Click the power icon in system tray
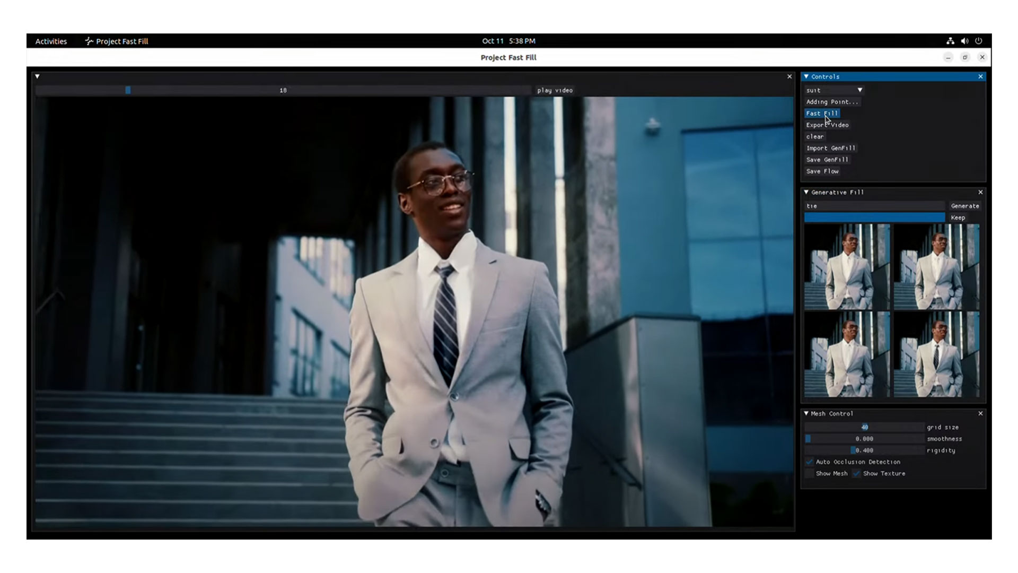The height and width of the screenshot is (573, 1018). 979,41
